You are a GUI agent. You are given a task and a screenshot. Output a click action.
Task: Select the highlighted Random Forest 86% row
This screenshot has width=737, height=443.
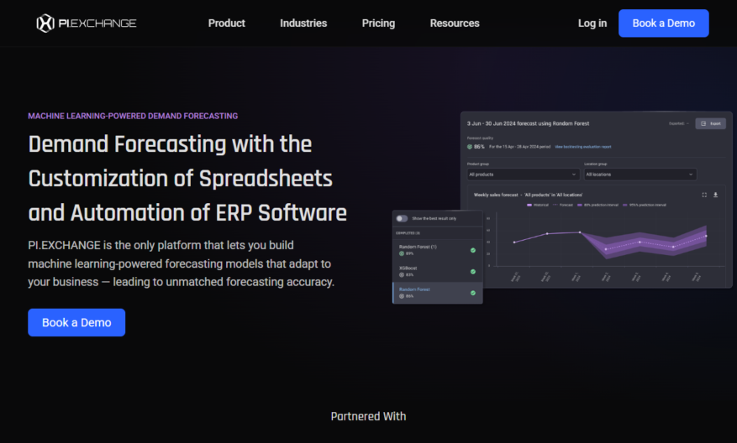click(438, 293)
